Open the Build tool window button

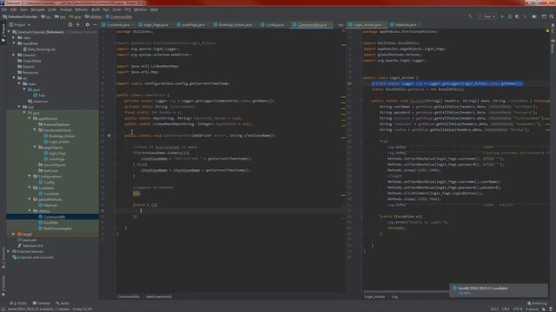[63, 303]
